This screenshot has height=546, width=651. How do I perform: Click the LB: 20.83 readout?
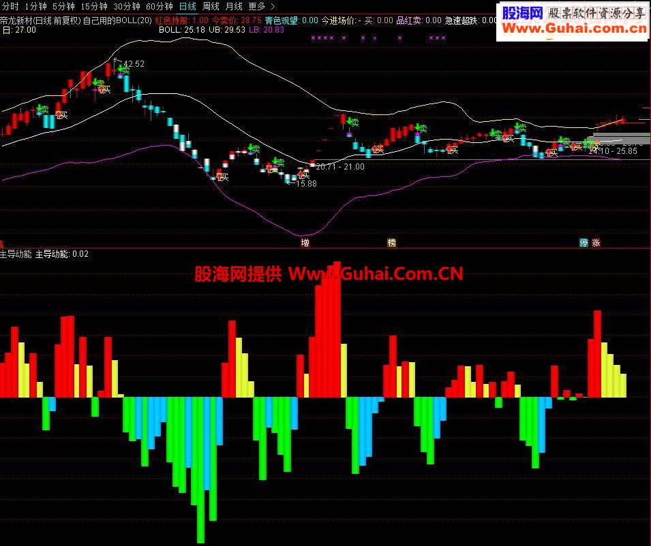click(267, 30)
